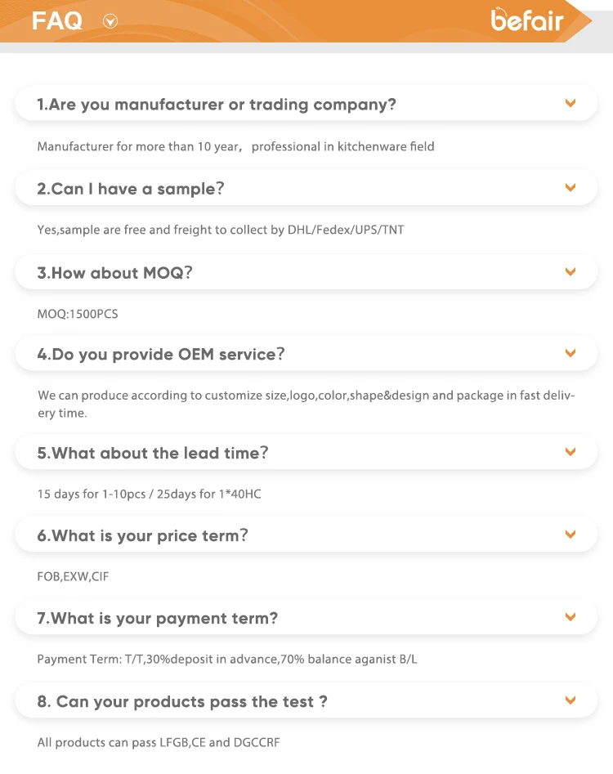Collapse 'Can your products pass the test' chevron
The height and width of the screenshot is (774, 613).
point(570,700)
